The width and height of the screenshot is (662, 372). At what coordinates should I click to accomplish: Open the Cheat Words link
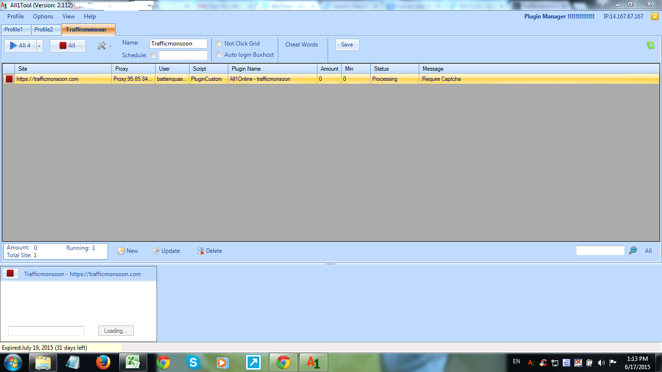pyautogui.click(x=301, y=45)
